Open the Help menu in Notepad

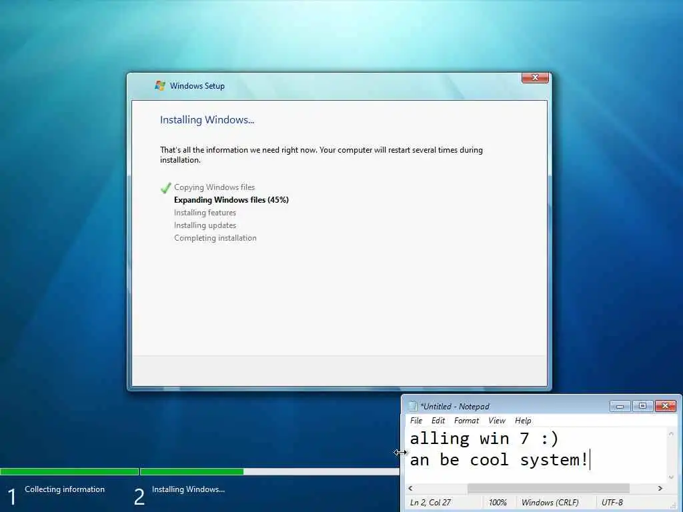(523, 421)
